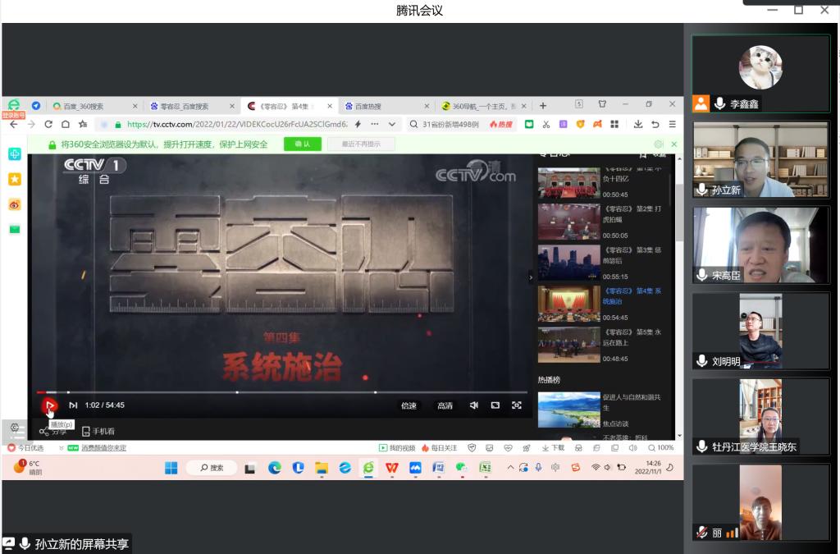Open the 倍速 playback speed menu
The width and height of the screenshot is (840, 554).
[409, 405]
